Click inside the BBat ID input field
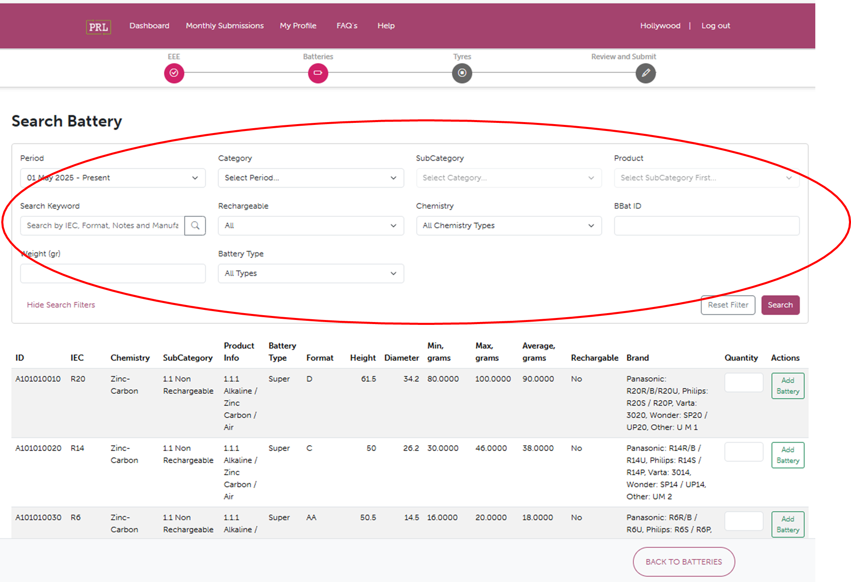The image size is (851, 582). (x=706, y=225)
